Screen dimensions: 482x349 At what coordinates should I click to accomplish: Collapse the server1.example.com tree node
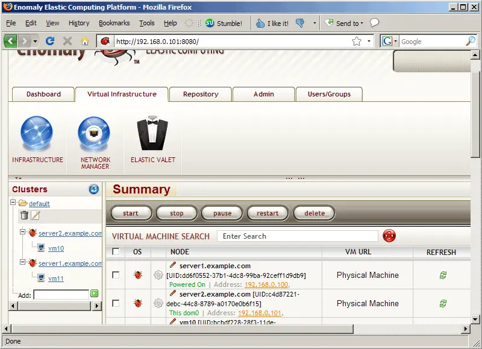pyautogui.click(x=22, y=262)
